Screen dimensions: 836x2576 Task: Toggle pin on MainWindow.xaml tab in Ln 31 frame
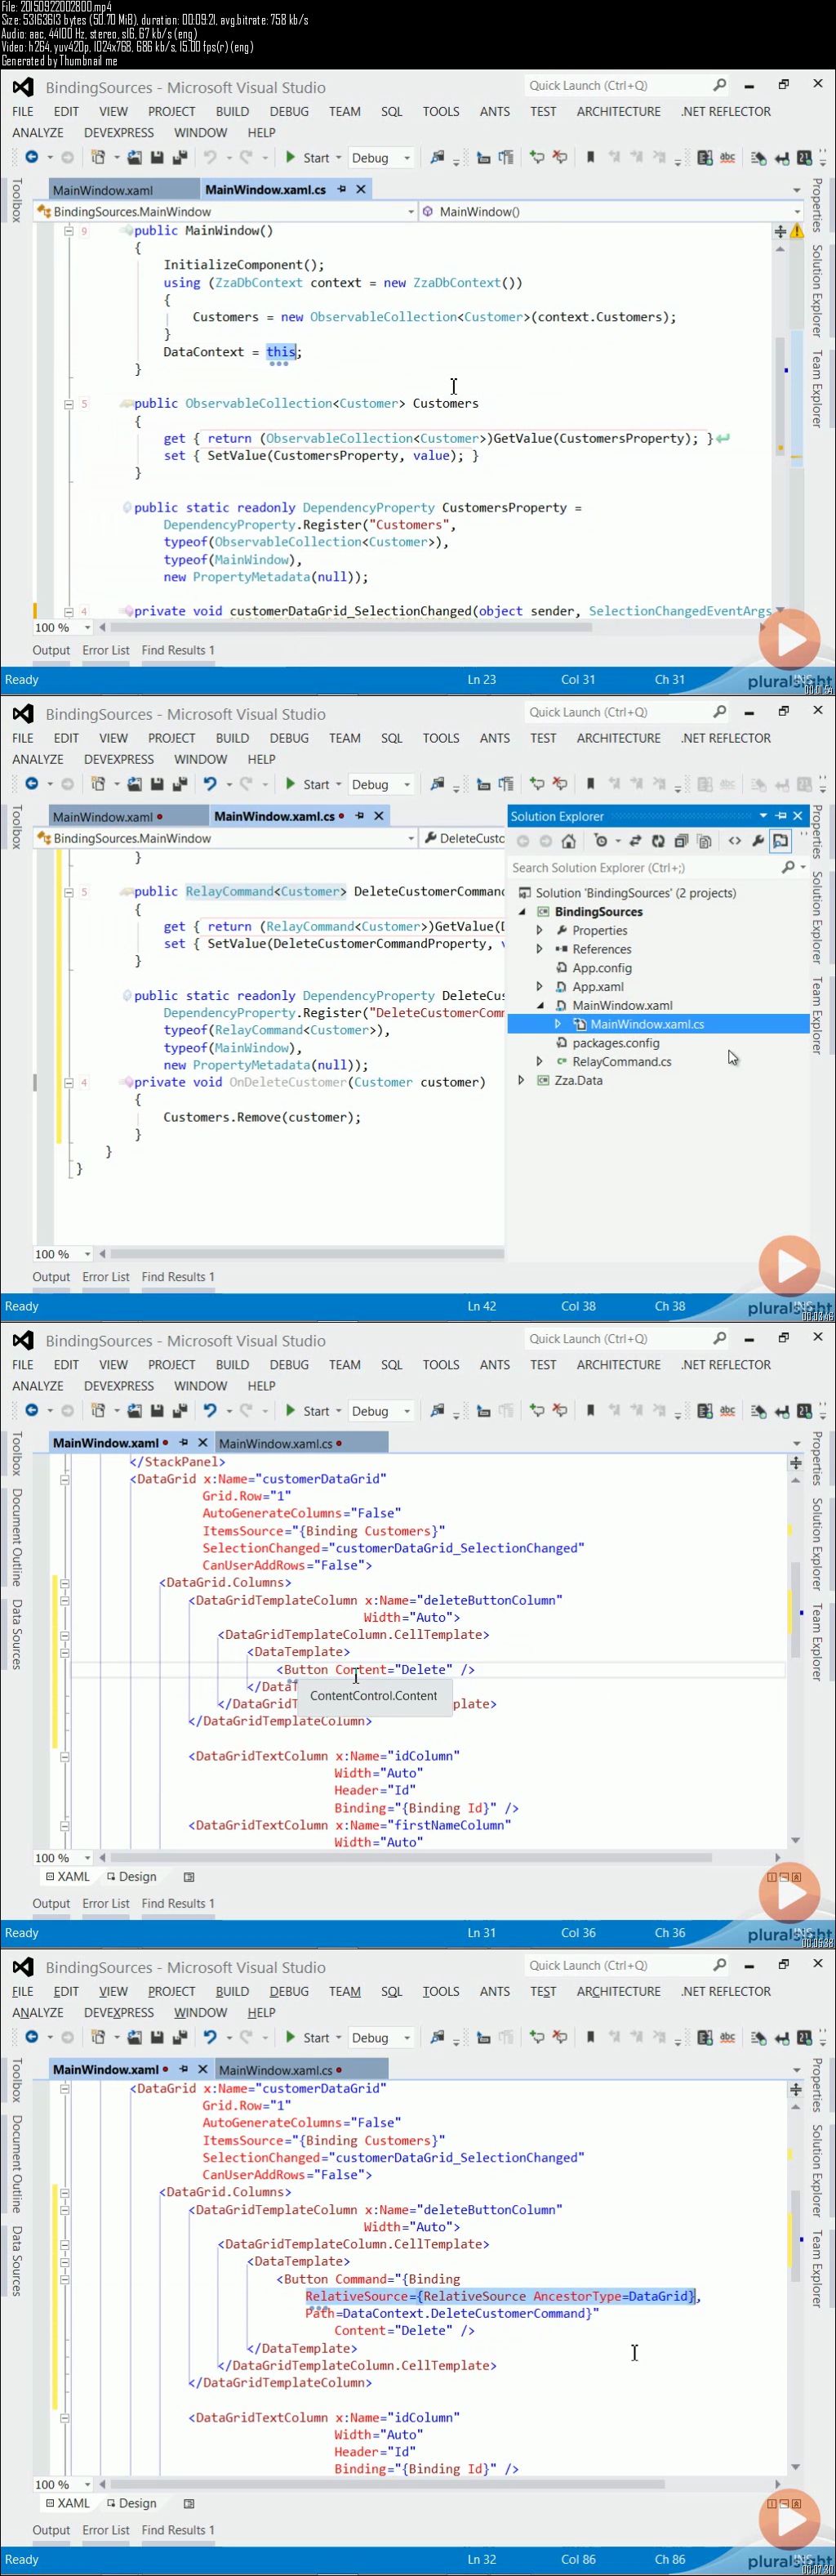tap(184, 1442)
